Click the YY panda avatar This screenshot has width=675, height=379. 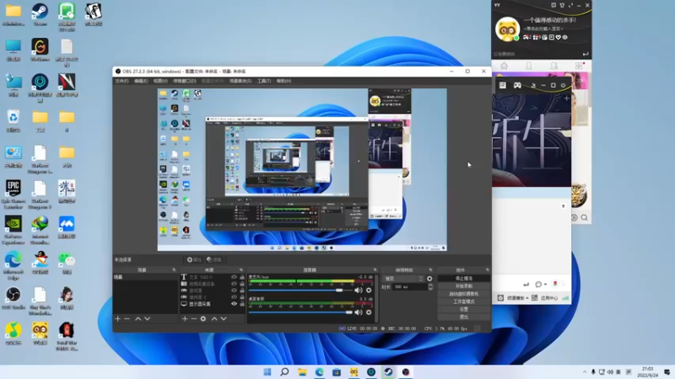[507, 29]
